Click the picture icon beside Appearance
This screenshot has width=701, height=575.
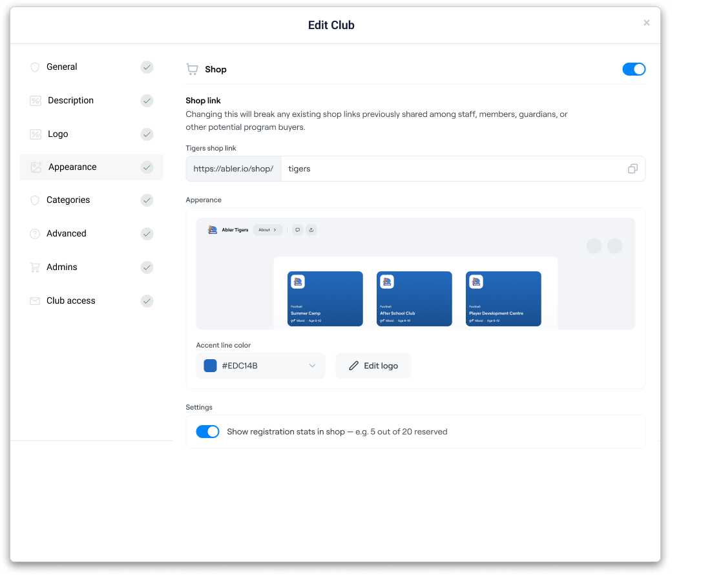tap(36, 167)
